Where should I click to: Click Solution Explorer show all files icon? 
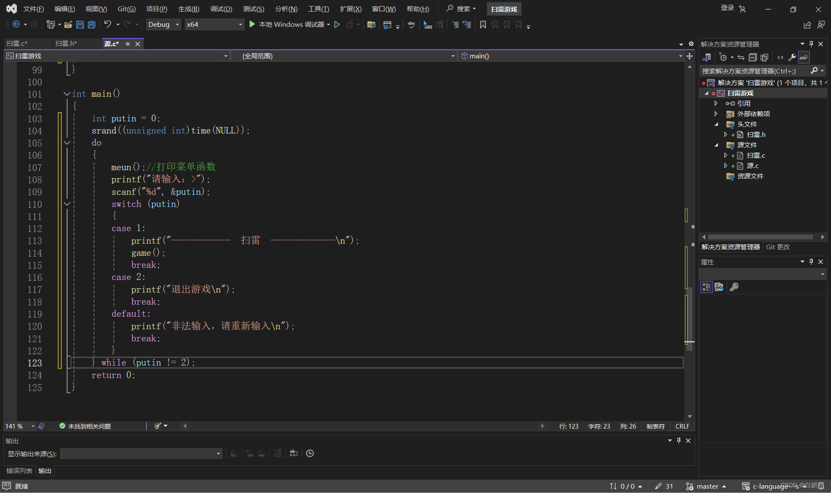[x=764, y=57]
